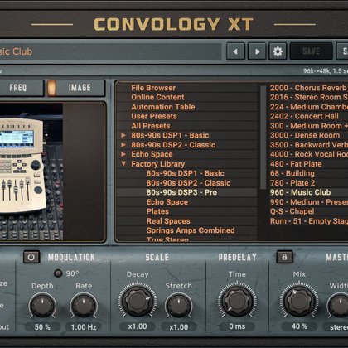Select the highlighted 80s-90s DSP3 - Pro folder
This screenshot has height=348, width=348.
tap(181, 192)
